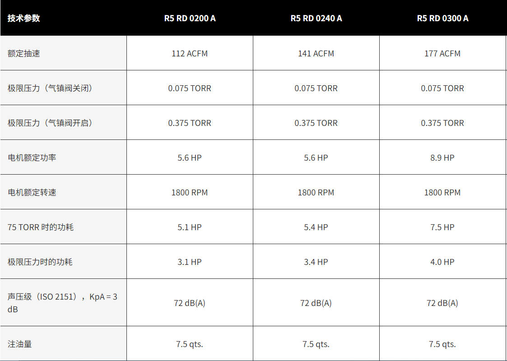
Task: Click the 技术参数 header cell
Action: pos(24,18)
